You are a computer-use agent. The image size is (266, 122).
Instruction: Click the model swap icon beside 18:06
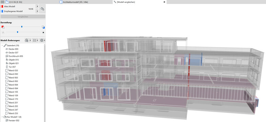pyautogui.click(x=42, y=9)
